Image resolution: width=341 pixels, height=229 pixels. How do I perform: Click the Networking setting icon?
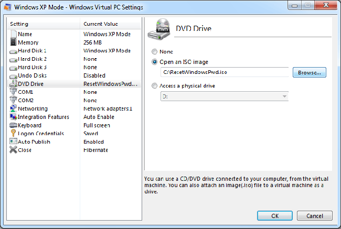(14, 108)
